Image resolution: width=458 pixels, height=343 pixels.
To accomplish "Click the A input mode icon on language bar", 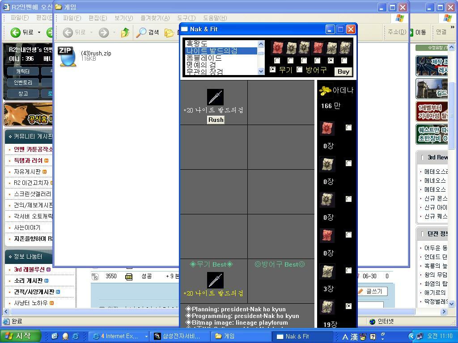I will 345,337.
